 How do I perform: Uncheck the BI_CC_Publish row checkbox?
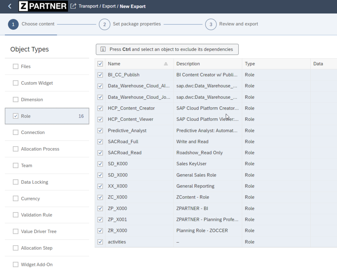click(100, 75)
